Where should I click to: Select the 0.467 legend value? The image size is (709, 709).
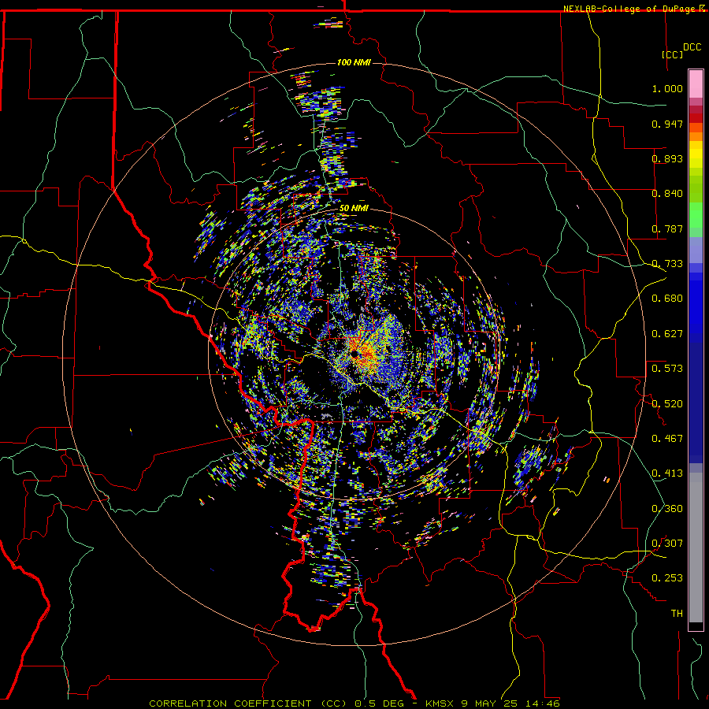tap(667, 438)
